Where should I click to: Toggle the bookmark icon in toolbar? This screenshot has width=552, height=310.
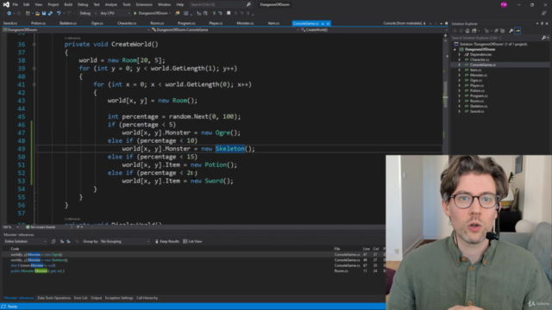(229, 14)
